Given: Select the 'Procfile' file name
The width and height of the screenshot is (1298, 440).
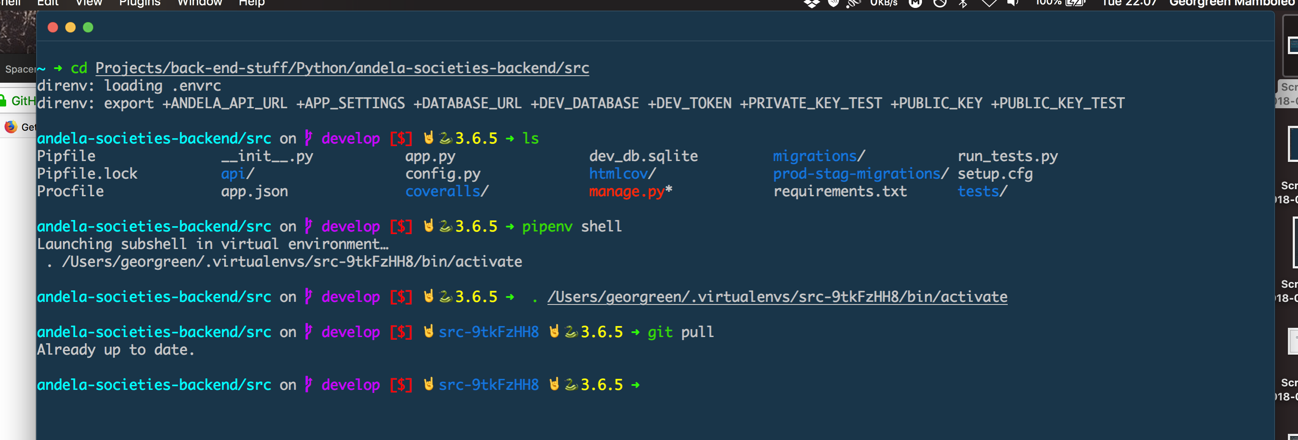Looking at the screenshot, I should coord(70,191).
